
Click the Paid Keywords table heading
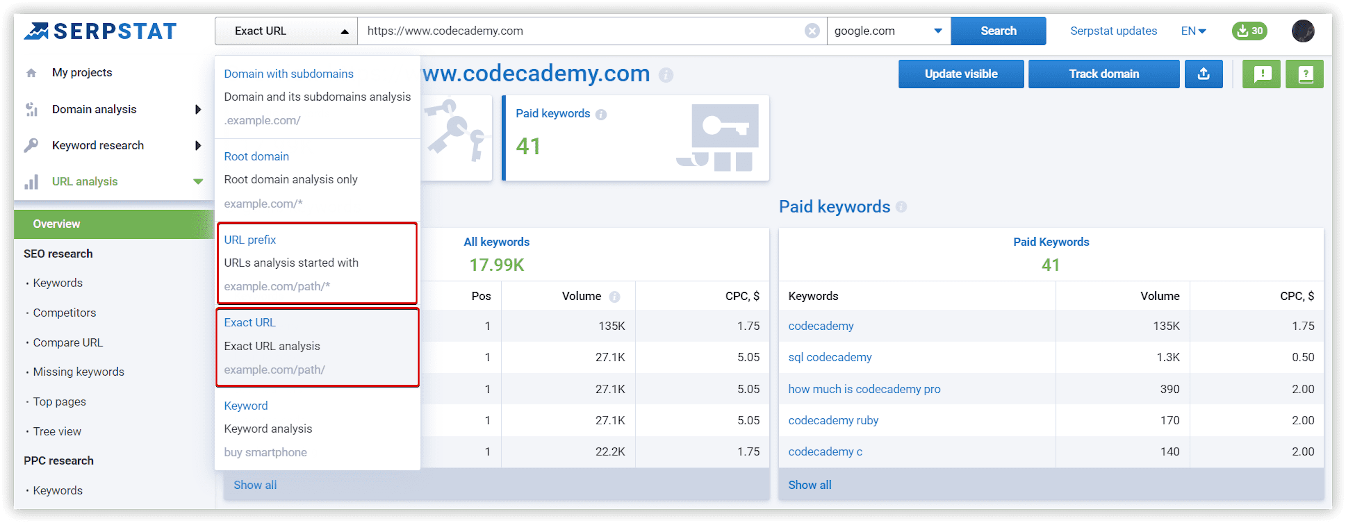1051,242
